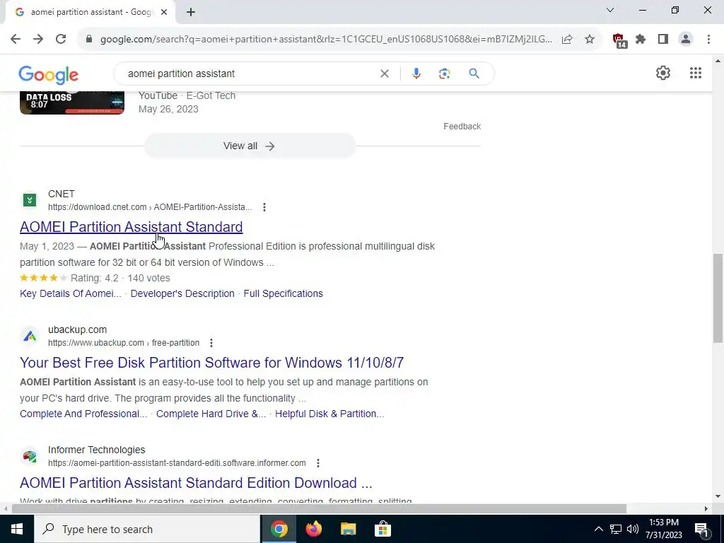Open AOMEI Partition Assistant Standard Edition Download link
The height and width of the screenshot is (543, 724).
tap(196, 482)
